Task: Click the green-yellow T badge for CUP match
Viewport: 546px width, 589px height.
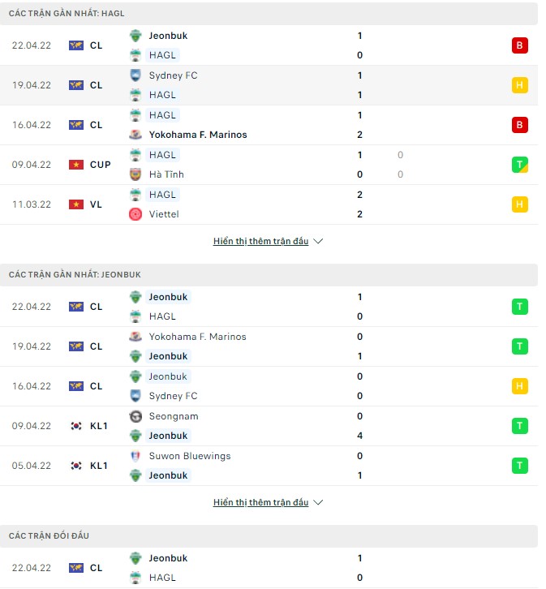Action: pyautogui.click(x=520, y=165)
